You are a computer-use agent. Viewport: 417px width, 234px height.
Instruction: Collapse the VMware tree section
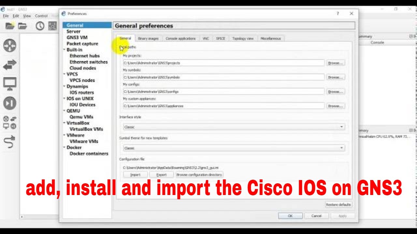click(64, 135)
